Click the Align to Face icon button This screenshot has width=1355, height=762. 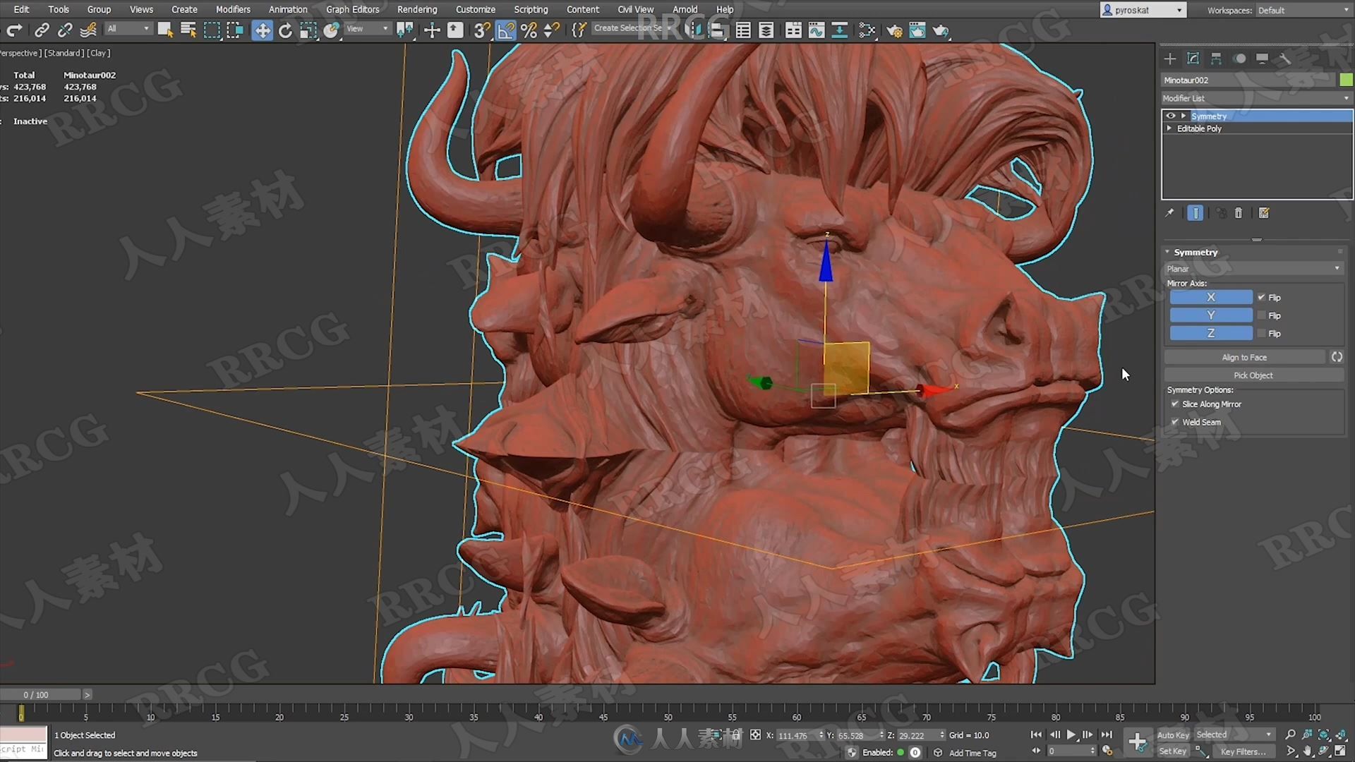click(x=1338, y=357)
